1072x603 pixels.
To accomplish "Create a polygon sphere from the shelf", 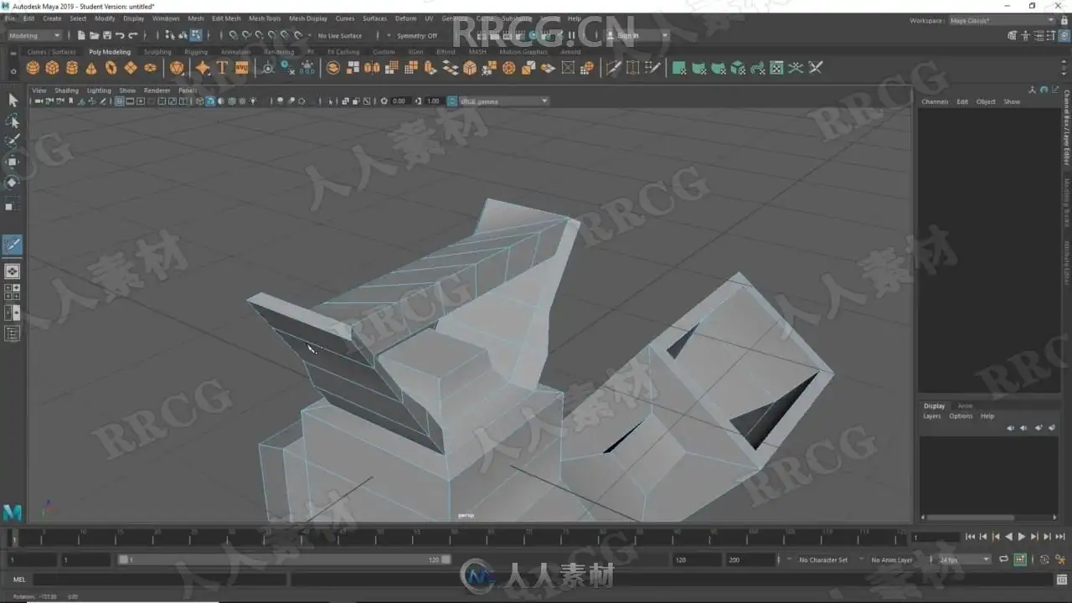I will coord(33,68).
